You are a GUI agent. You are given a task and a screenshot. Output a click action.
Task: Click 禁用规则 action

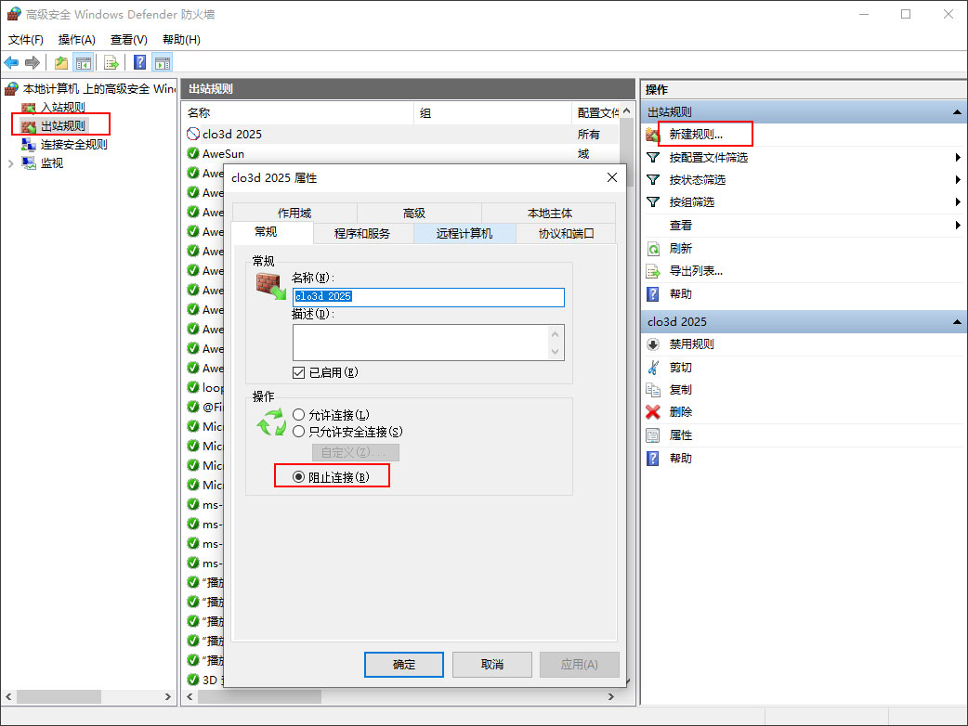click(691, 344)
